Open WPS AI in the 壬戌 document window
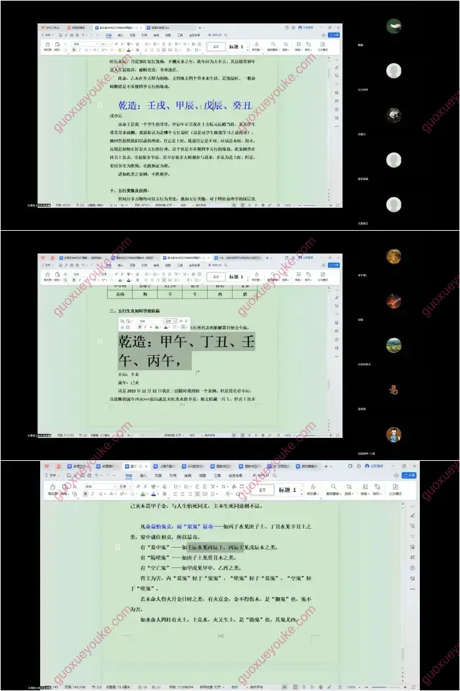The width and height of the screenshot is (460, 691). (x=216, y=36)
